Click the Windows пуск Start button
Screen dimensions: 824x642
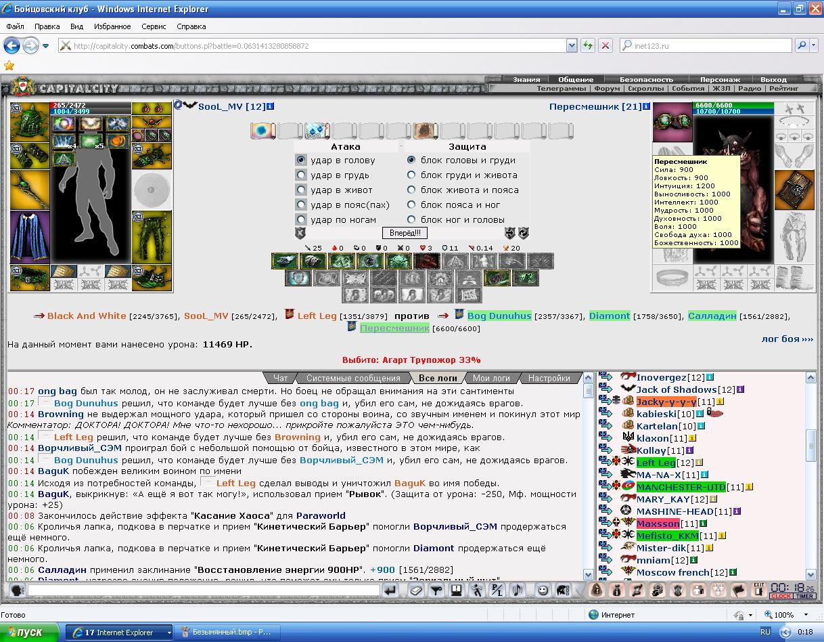coord(30,633)
